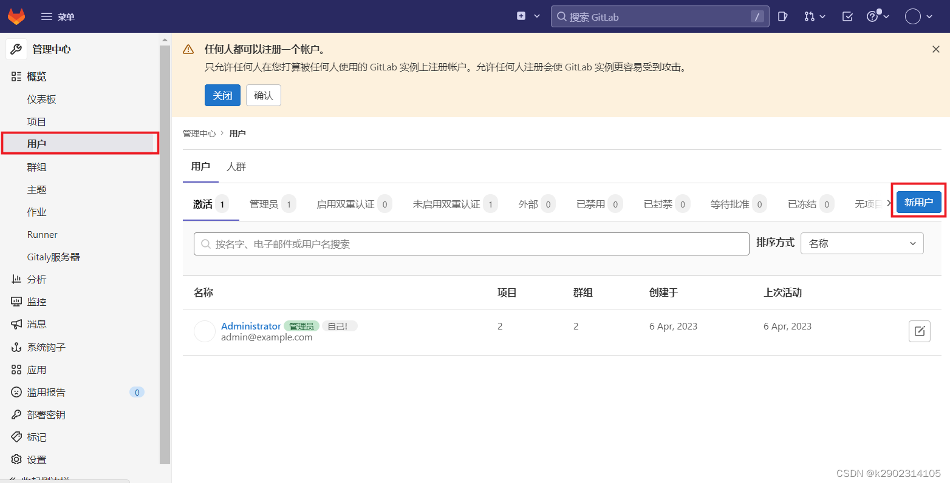Switch to the 用户 top tab

200,166
